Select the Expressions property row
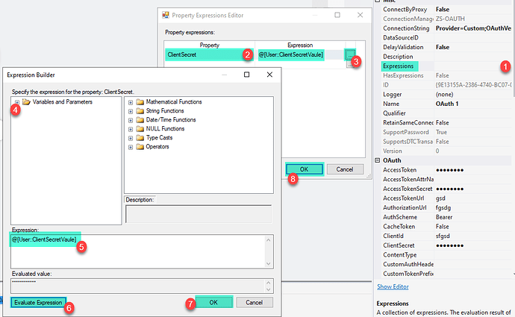 pyautogui.click(x=403, y=66)
